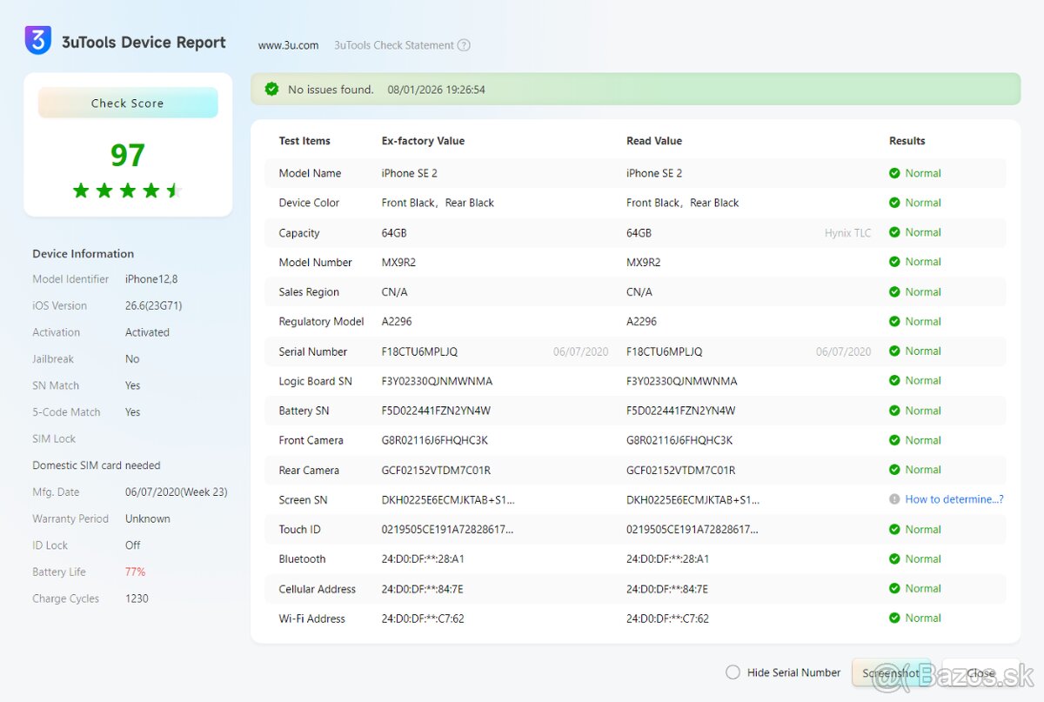1044x702 pixels.
Task: Click the star rating under score 97
Action: tap(127, 191)
